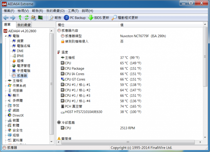Select the 主機板 temperature row icon
210x152 pixels.
pos(63,58)
